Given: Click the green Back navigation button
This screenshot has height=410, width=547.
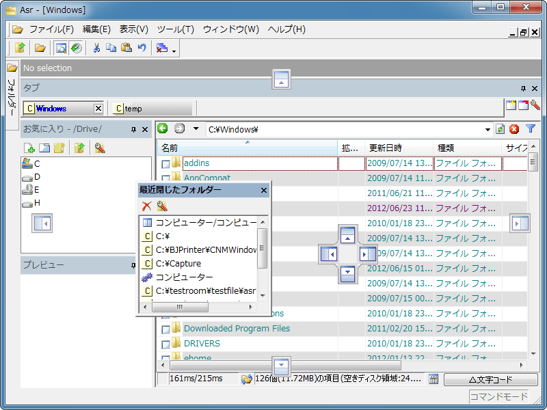Looking at the screenshot, I should tap(163, 128).
